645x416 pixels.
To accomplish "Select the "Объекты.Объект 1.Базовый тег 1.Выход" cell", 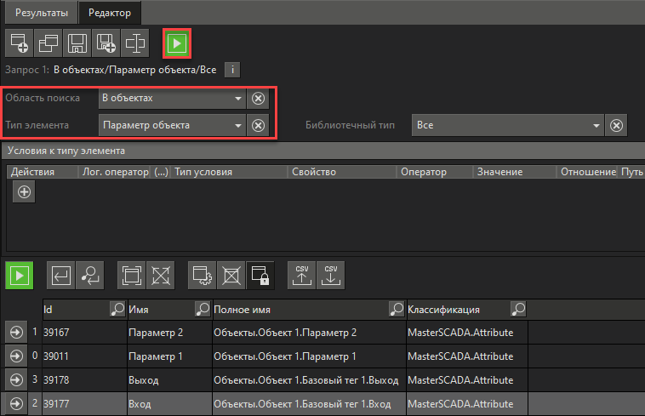I will [306, 379].
